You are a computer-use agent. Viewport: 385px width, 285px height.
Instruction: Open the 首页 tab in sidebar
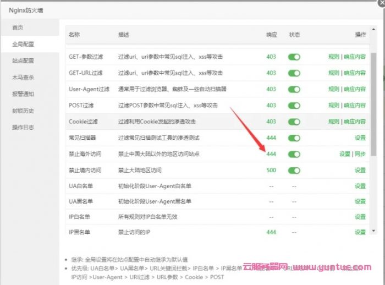point(18,28)
